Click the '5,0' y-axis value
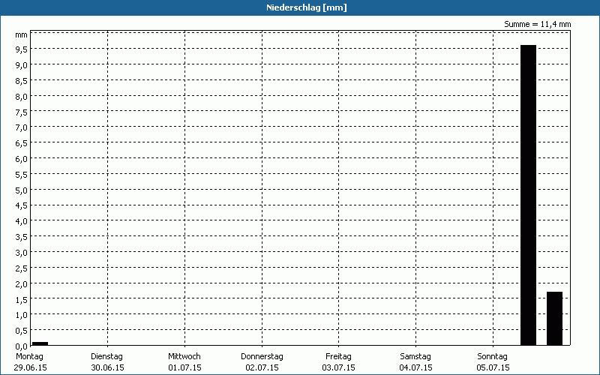600x375 pixels. 22,190
